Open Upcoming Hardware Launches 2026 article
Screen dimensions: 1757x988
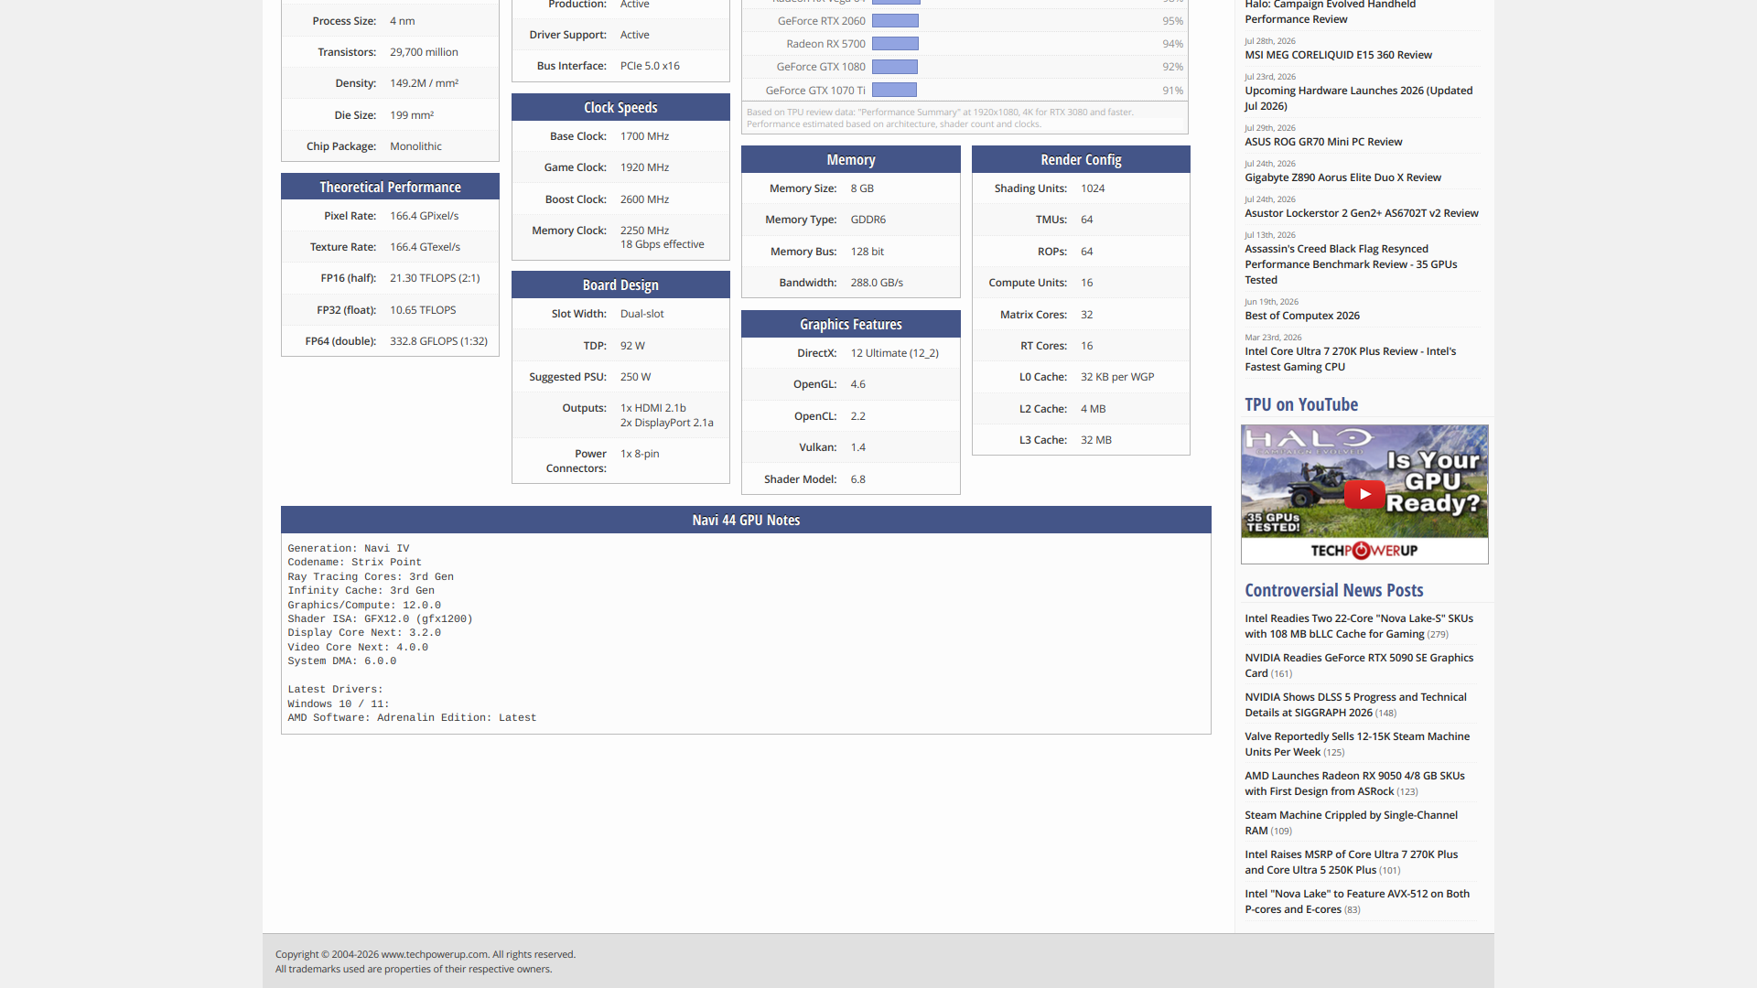click(1358, 98)
